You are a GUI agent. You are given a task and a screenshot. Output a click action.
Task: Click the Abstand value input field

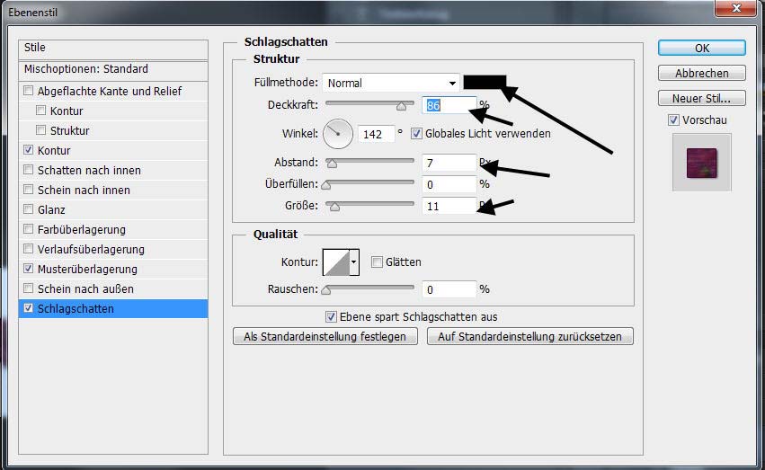(x=448, y=163)
